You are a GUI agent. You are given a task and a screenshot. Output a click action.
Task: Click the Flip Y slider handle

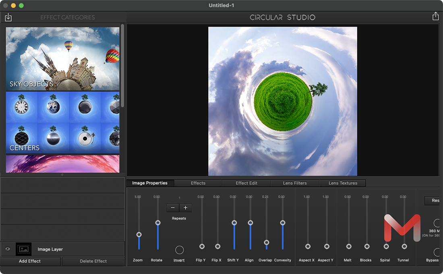[x=202, y=246]
